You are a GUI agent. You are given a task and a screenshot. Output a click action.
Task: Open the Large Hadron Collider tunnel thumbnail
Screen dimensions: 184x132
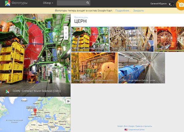click(x=141, y=68)
